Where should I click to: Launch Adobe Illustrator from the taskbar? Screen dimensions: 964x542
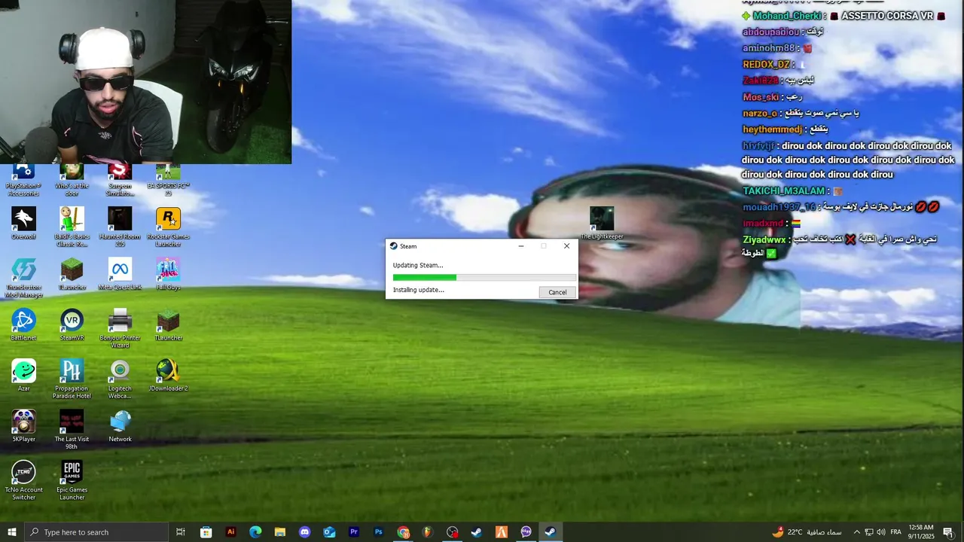point(230,532)
